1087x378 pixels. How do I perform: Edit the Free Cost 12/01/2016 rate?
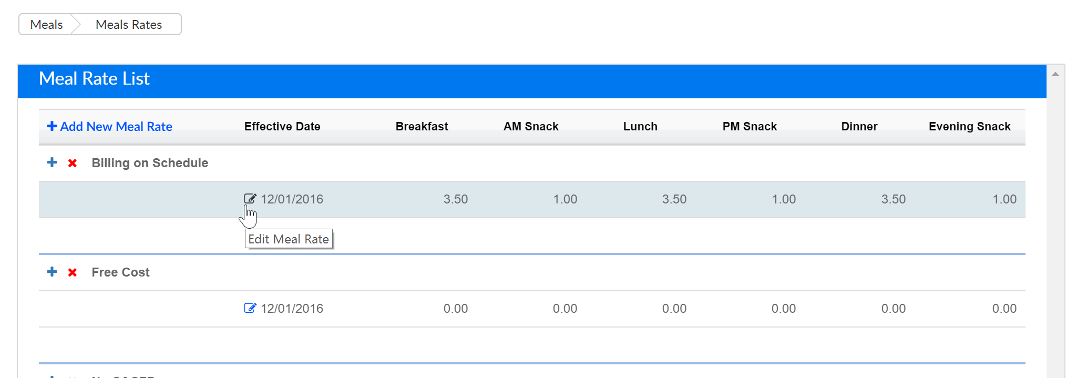pos(250,308)
